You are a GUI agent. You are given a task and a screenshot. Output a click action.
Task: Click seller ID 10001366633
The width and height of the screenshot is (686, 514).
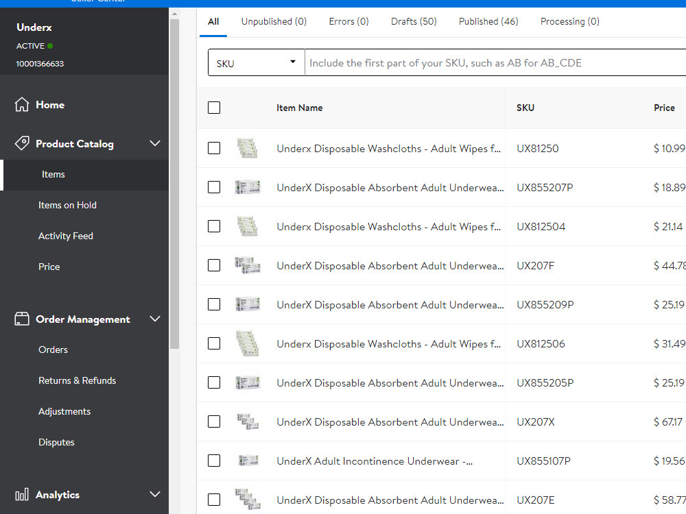click(40, 64)
